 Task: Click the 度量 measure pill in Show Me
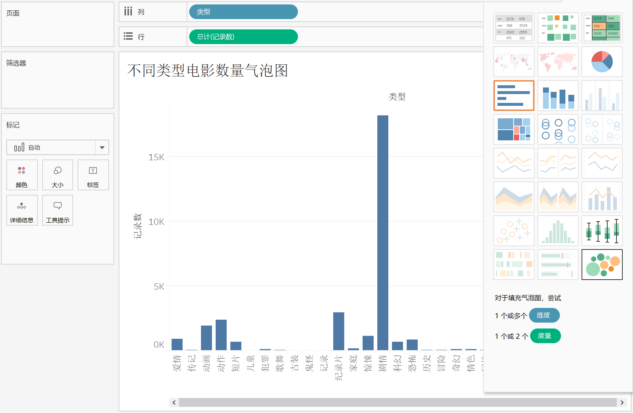click(545, 336)
